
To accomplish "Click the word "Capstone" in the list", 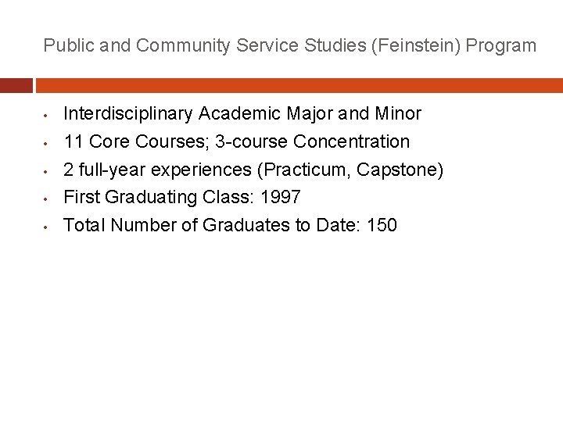I will [399, 170].
